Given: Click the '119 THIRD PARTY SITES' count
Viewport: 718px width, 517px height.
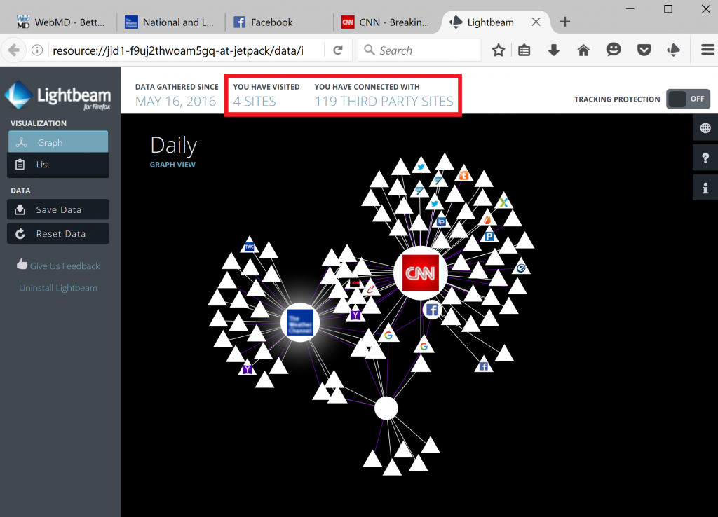Looking at the screenshot, I should (384, 101).
